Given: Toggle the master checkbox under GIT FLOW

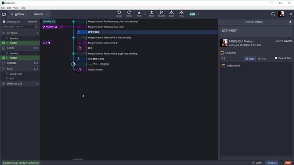Looking at the screenshot, I should click(x=4, y=43).
